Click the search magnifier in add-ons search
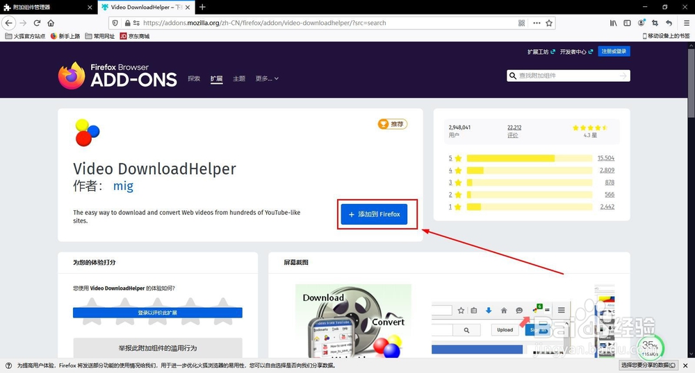This screenshot has width=695, height=373. click(x=513, y=76)
